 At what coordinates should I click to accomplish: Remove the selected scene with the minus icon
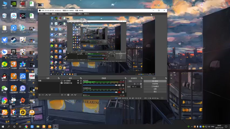click(x=43, y=95)
